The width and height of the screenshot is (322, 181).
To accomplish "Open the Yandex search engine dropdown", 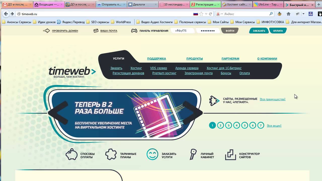I will tap(219, 14).
